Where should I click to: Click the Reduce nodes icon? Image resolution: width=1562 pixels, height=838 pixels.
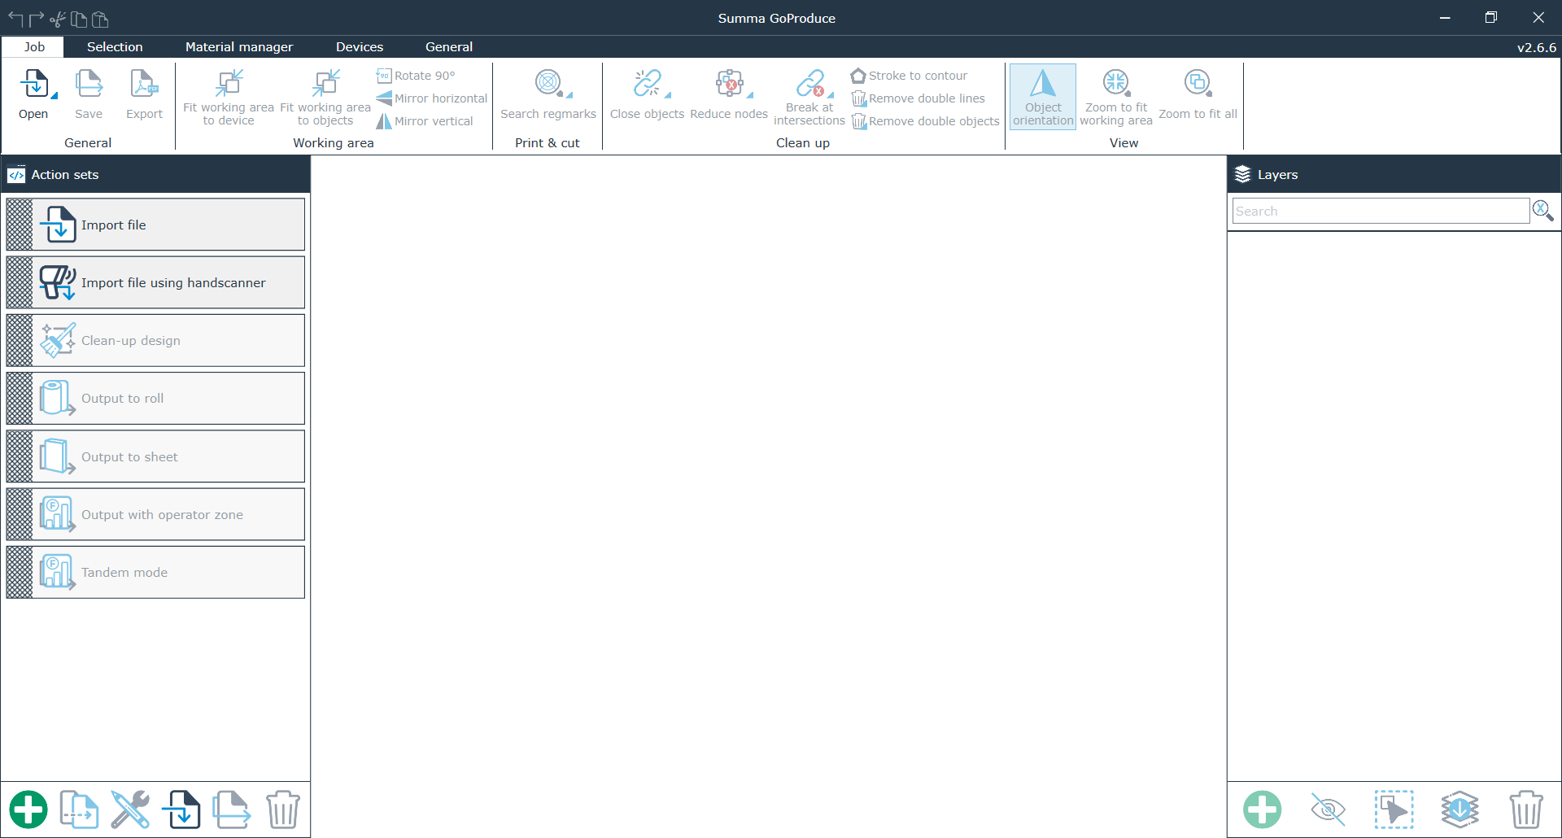[728, 83]
